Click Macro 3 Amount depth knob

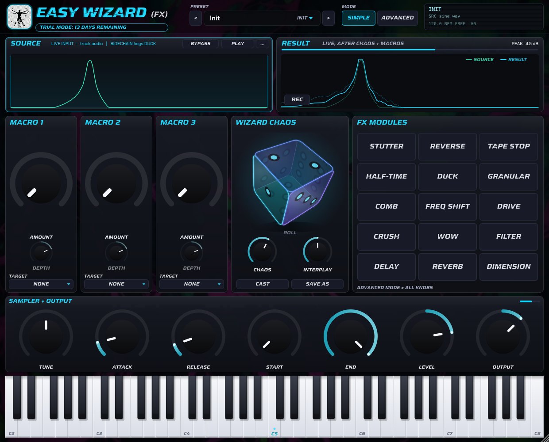click(x=192, y=253)
